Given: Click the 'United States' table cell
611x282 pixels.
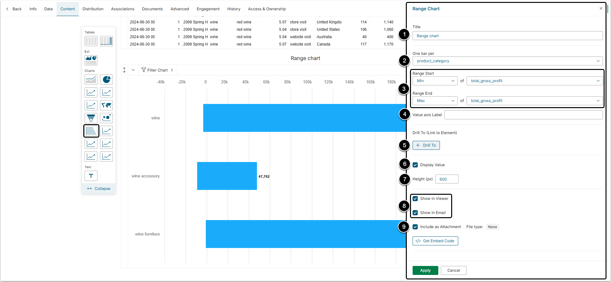Looking at the screenshot, I should (x=328, y=30).
